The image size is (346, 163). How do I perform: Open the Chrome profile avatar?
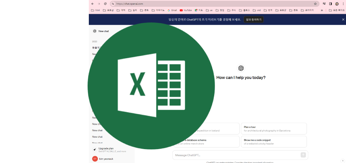tap(337, 4)
